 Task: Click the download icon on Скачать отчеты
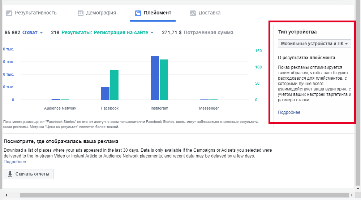coord(10,174)
